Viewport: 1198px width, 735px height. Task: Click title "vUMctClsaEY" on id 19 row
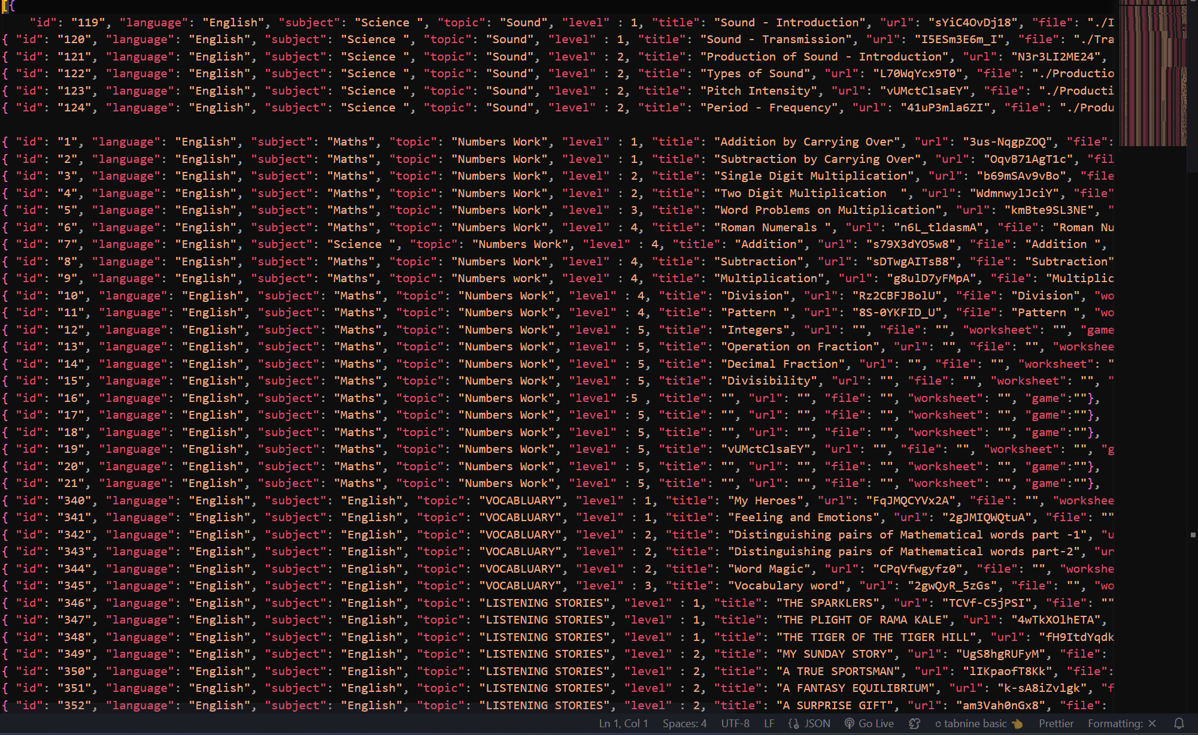click(x=765, y=449)
